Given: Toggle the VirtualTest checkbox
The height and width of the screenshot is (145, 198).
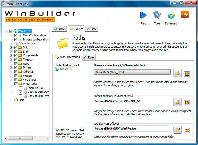Looking at the screenshot, I should pyautogui.click(x=16, y=80).
